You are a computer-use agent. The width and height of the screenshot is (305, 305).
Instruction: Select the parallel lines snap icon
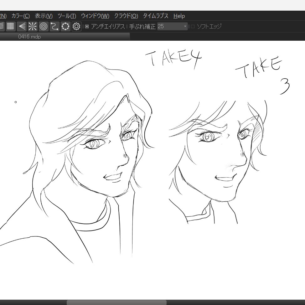coord(2,26)
